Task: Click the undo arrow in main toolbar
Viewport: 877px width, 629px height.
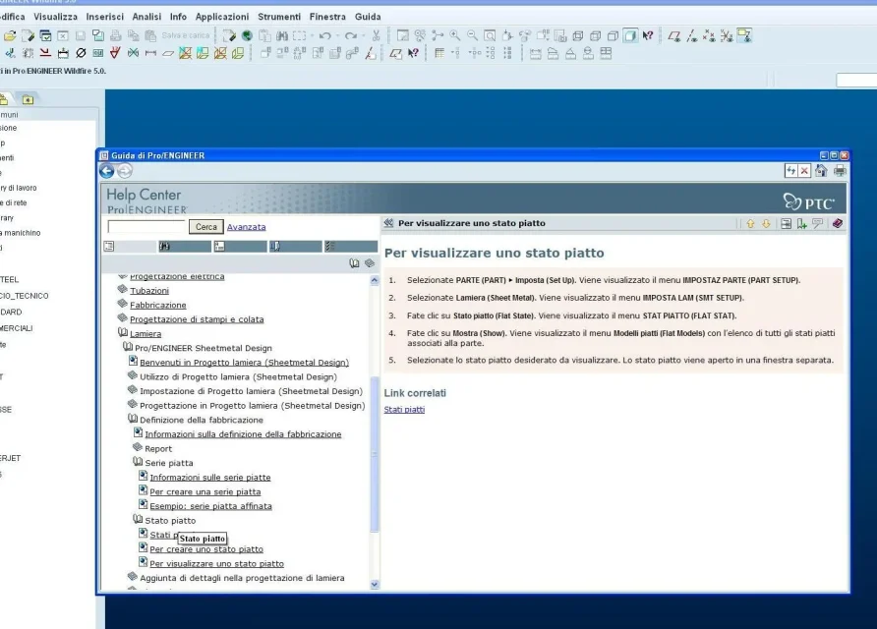Action: [x=325, y=35]
